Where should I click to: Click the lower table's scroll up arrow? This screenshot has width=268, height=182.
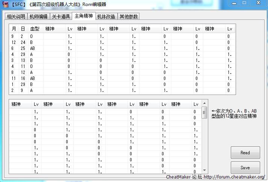point(204,103)
